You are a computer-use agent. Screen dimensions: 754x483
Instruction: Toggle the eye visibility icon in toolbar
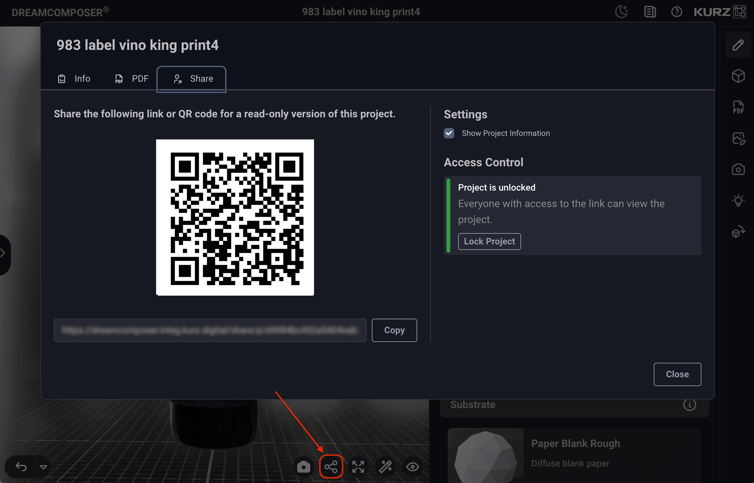413,467
